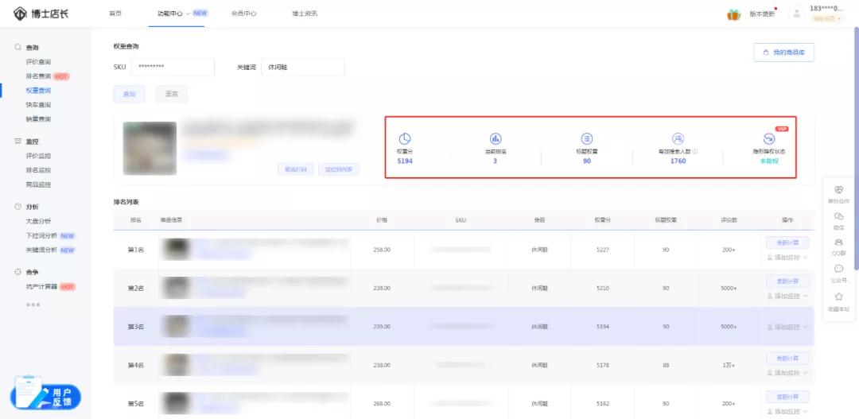Click 重新计算 in 第2名 row

[787, 281]
